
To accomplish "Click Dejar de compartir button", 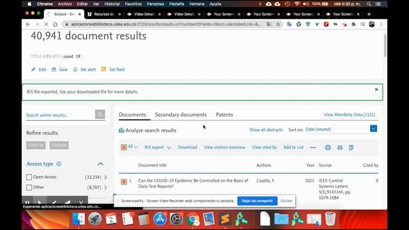I will [x=257, y=201].
